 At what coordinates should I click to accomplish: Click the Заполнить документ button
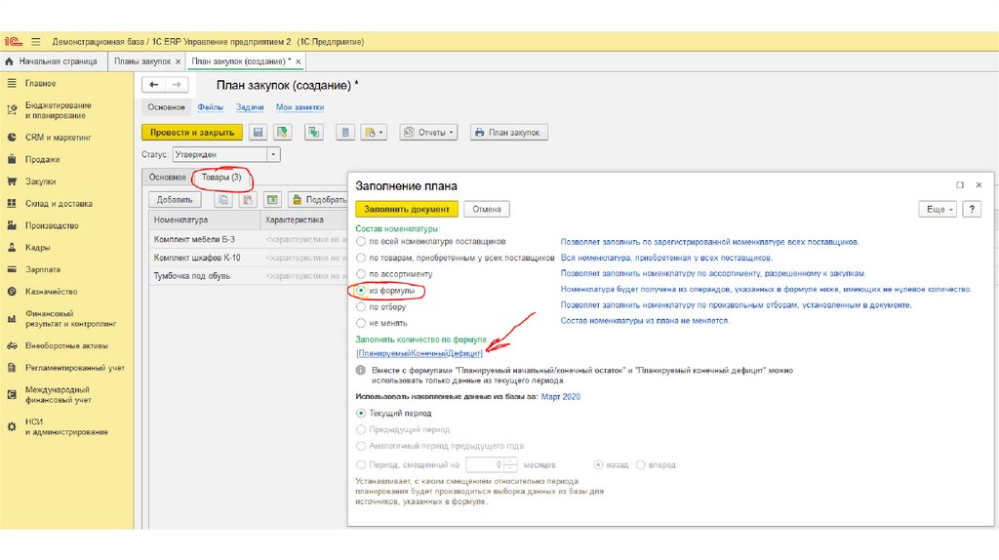[406, 209]
